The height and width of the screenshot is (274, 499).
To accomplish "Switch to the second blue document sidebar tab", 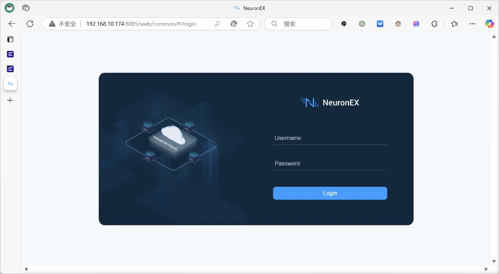I will 10,69.
